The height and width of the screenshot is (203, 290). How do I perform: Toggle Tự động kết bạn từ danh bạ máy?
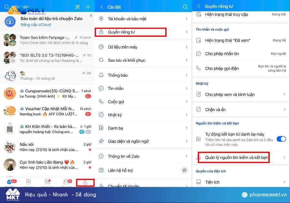[x=281, y=139]
